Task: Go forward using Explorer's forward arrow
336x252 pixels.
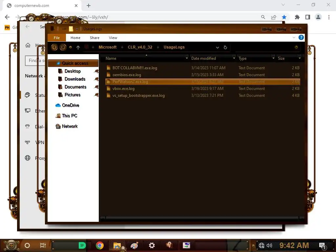Action: tap(63, 47)
